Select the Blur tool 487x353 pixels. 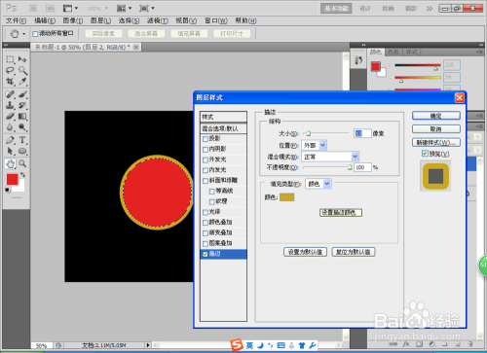tap(10, 127)
